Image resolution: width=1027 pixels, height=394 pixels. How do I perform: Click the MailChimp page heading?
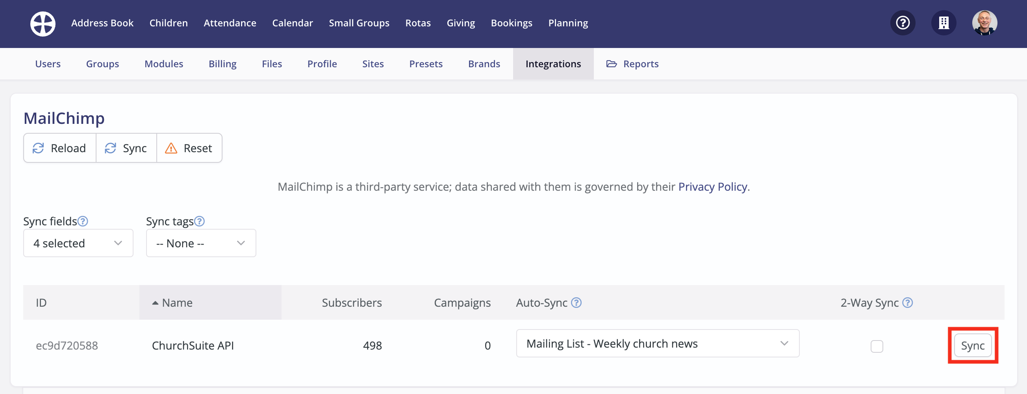click(x=64, y=118)
